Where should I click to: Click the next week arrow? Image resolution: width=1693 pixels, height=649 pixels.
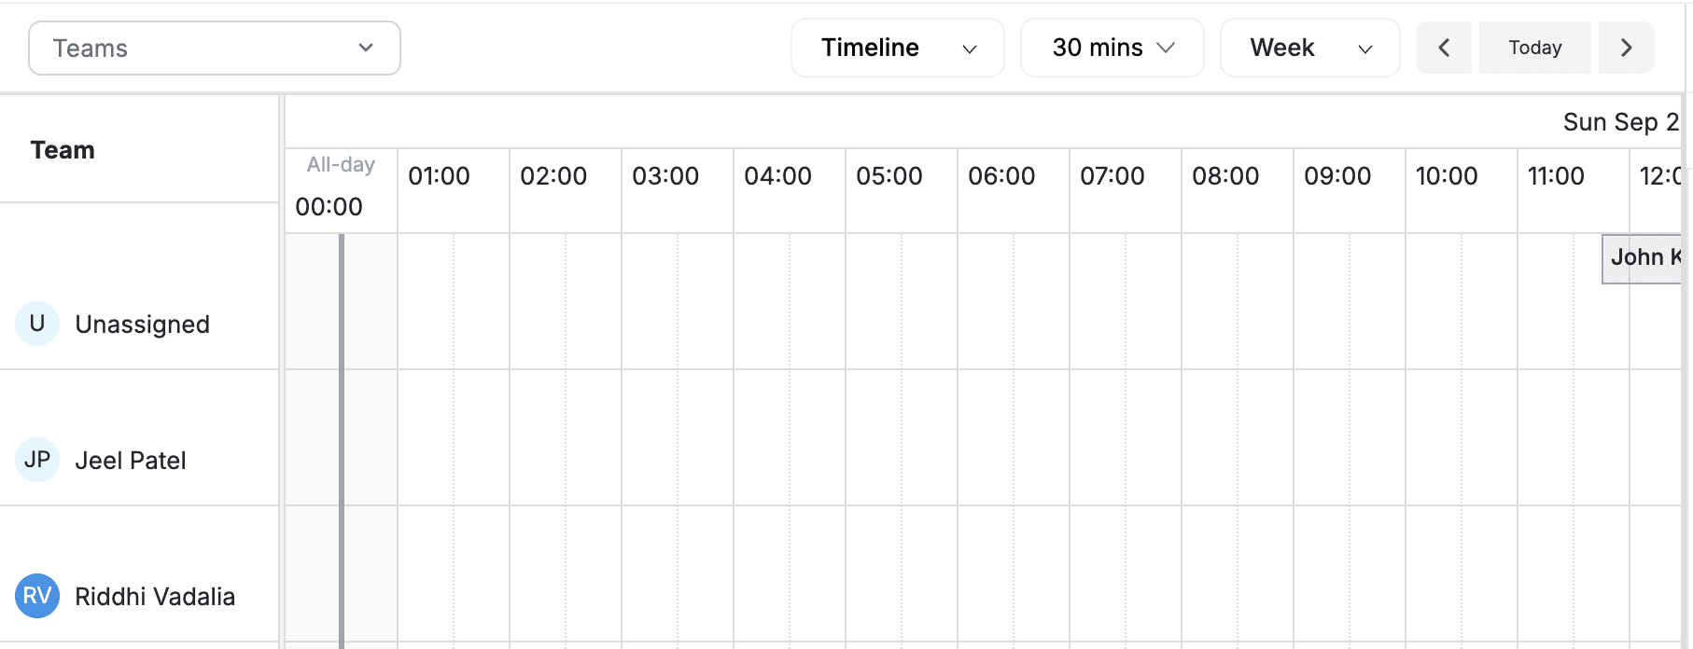(x=1626, y=47)
